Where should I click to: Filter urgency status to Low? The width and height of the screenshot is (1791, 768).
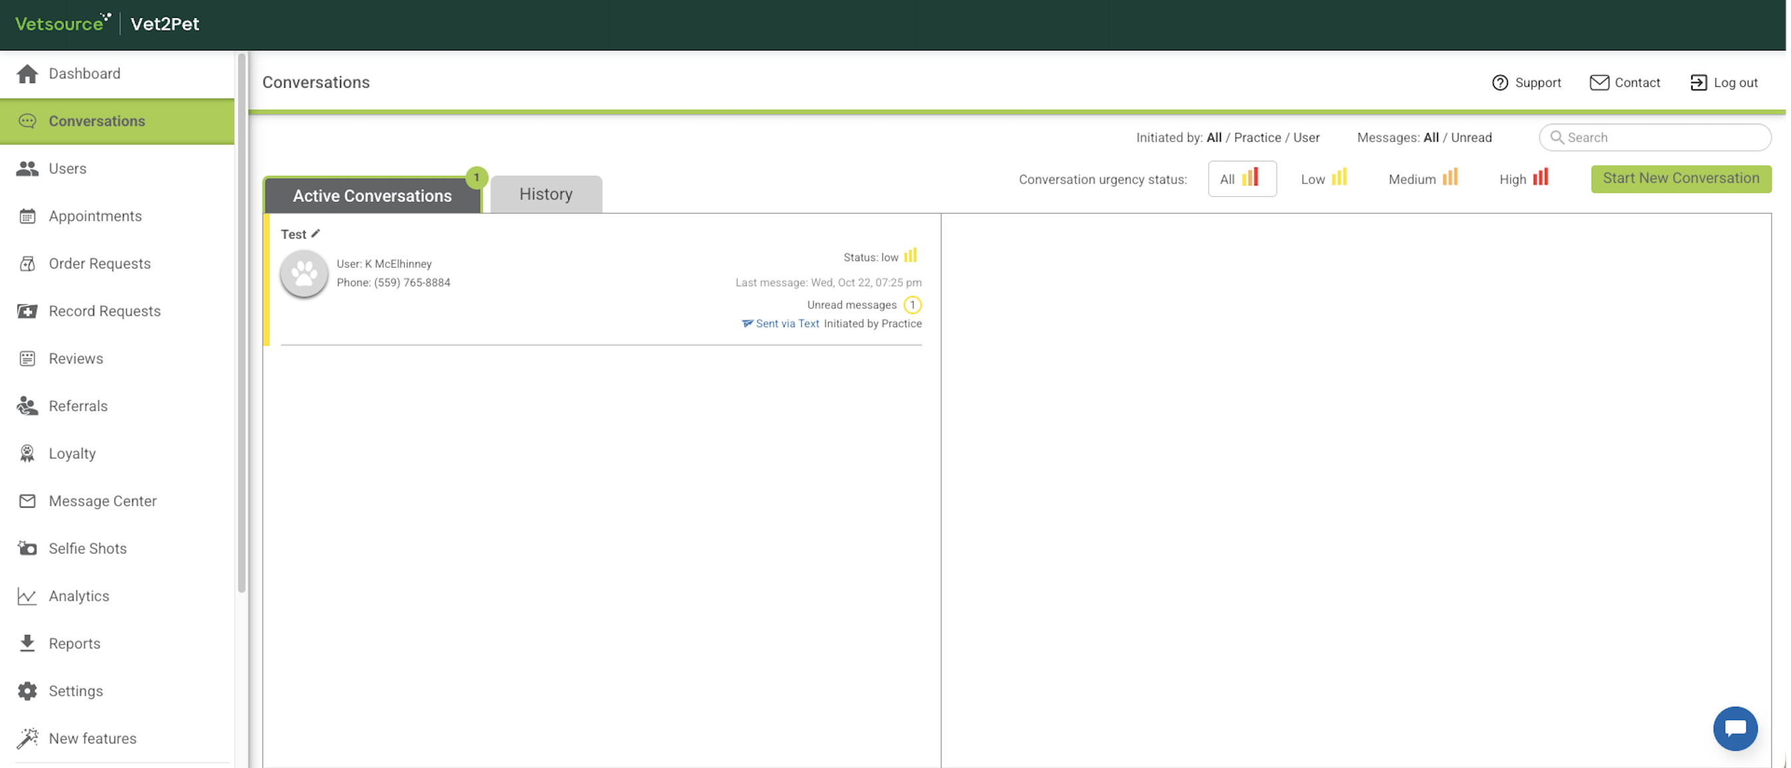(1323, 179)
